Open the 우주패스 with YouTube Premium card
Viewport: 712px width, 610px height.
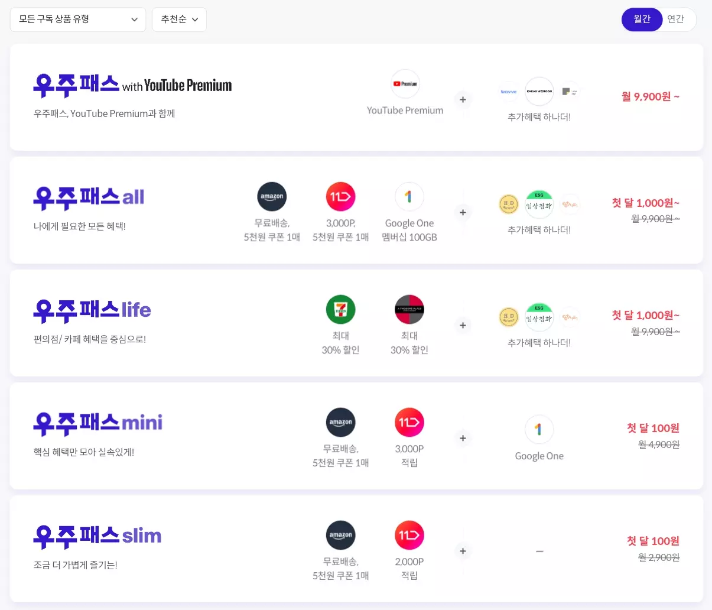[356, 97]
